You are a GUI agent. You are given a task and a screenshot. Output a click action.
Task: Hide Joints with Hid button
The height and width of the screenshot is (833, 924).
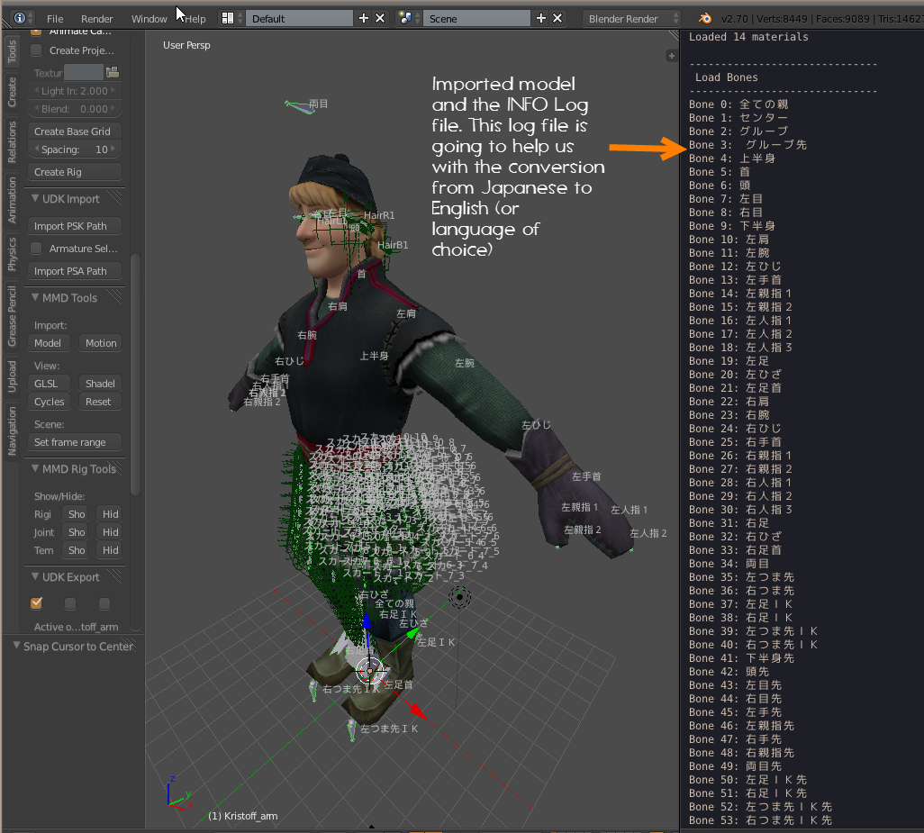[x=110, y=532]
